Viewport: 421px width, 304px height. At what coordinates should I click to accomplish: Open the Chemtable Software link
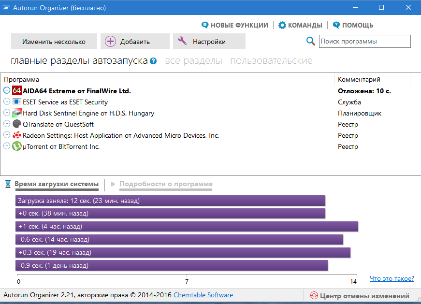pyautogui.click(x=203, y=295)
